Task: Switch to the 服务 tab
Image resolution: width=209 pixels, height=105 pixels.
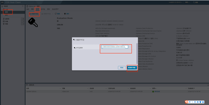Action: [x=48, y=9]
